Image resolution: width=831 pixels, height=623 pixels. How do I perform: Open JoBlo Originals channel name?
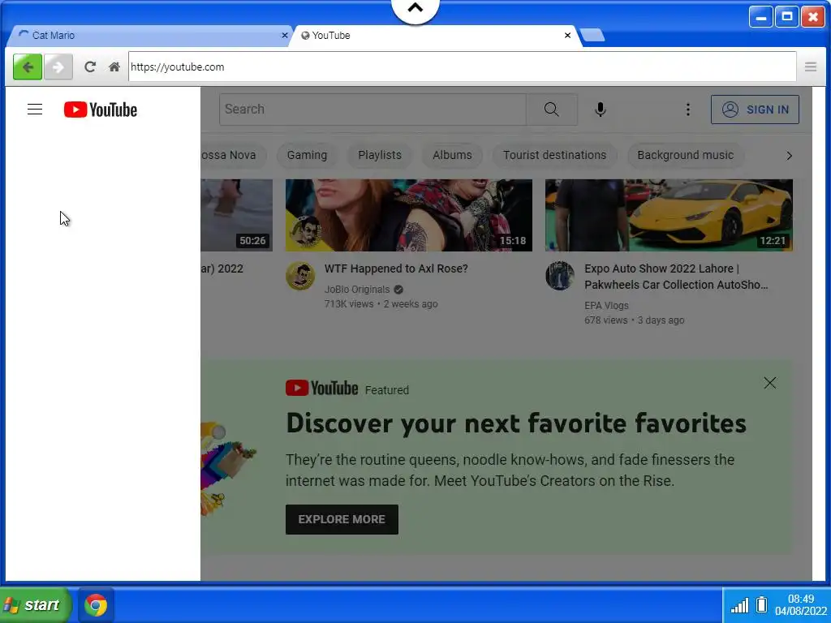pyautogui.click(x=357, y=290)
